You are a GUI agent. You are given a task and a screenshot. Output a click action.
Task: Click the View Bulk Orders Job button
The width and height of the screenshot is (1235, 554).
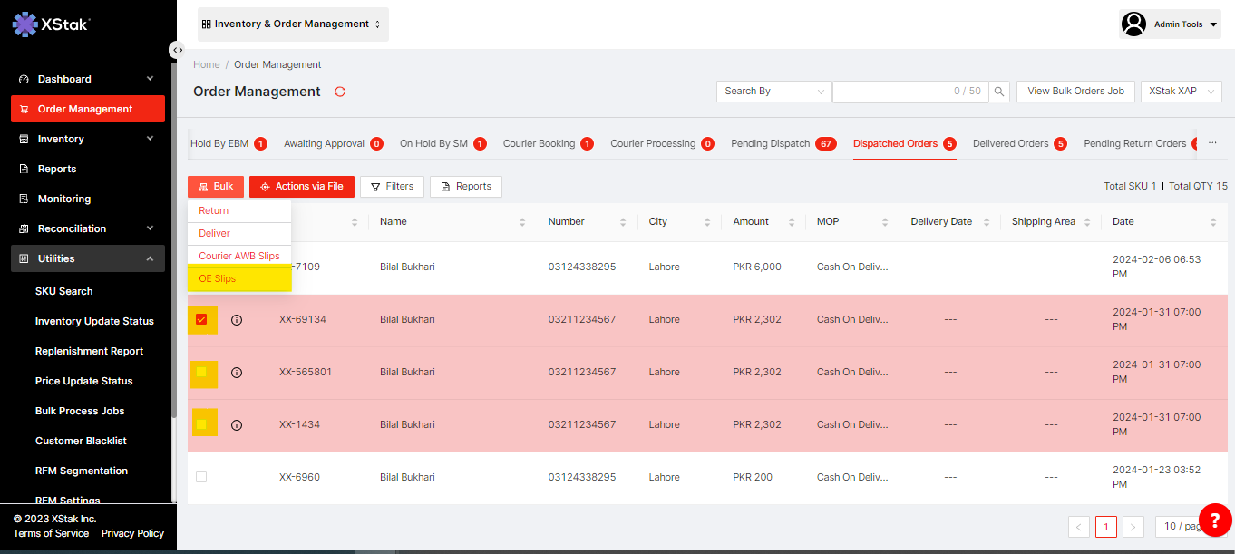coord(1075,92)
